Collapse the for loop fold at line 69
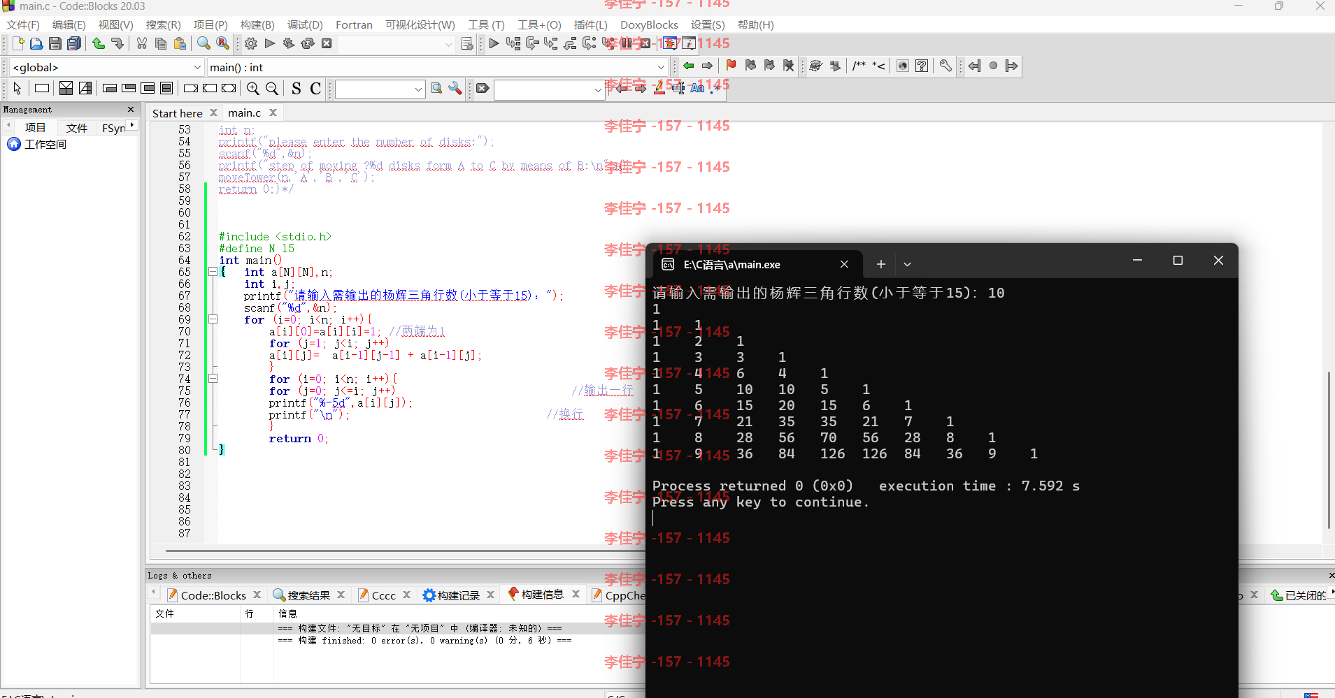This screenshot has width=1335, height=698. pos(213,319)
